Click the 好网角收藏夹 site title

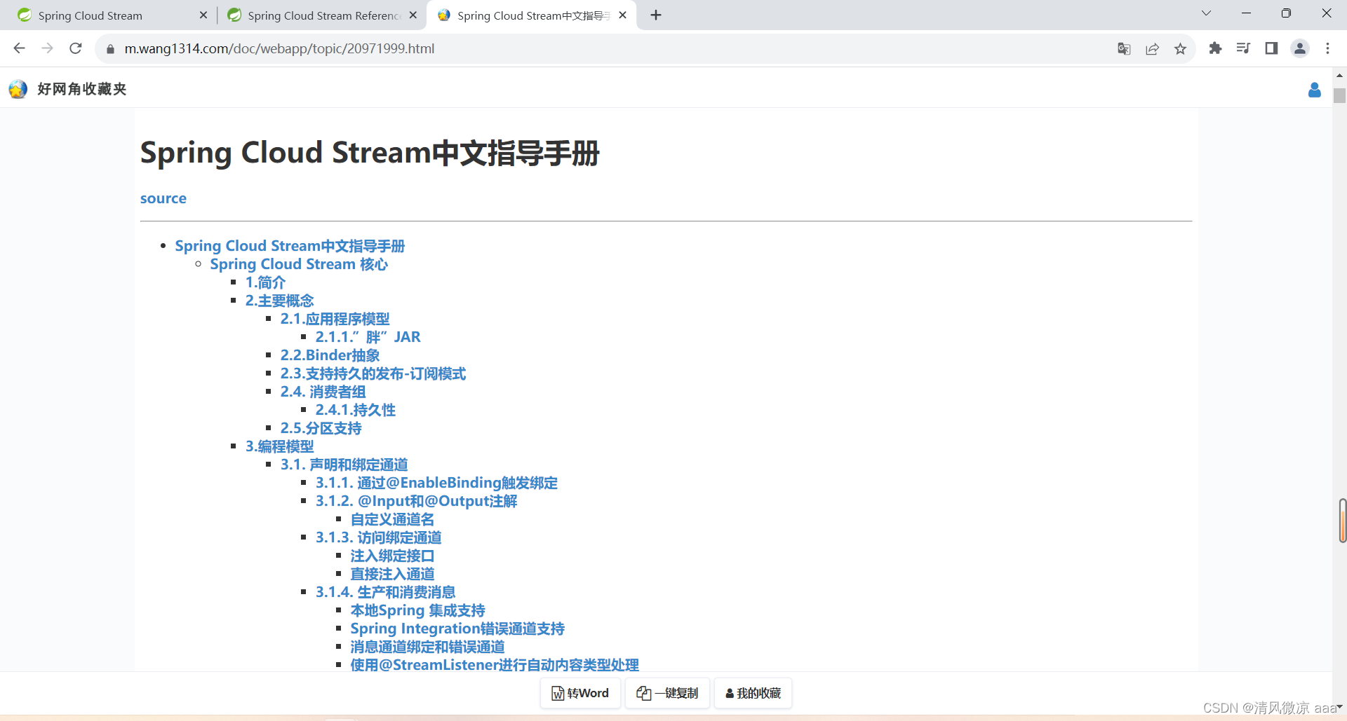(82, 89)
